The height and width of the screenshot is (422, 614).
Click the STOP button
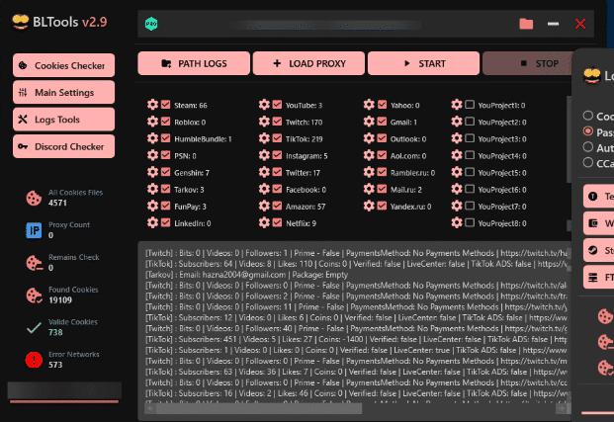[528, 63]
